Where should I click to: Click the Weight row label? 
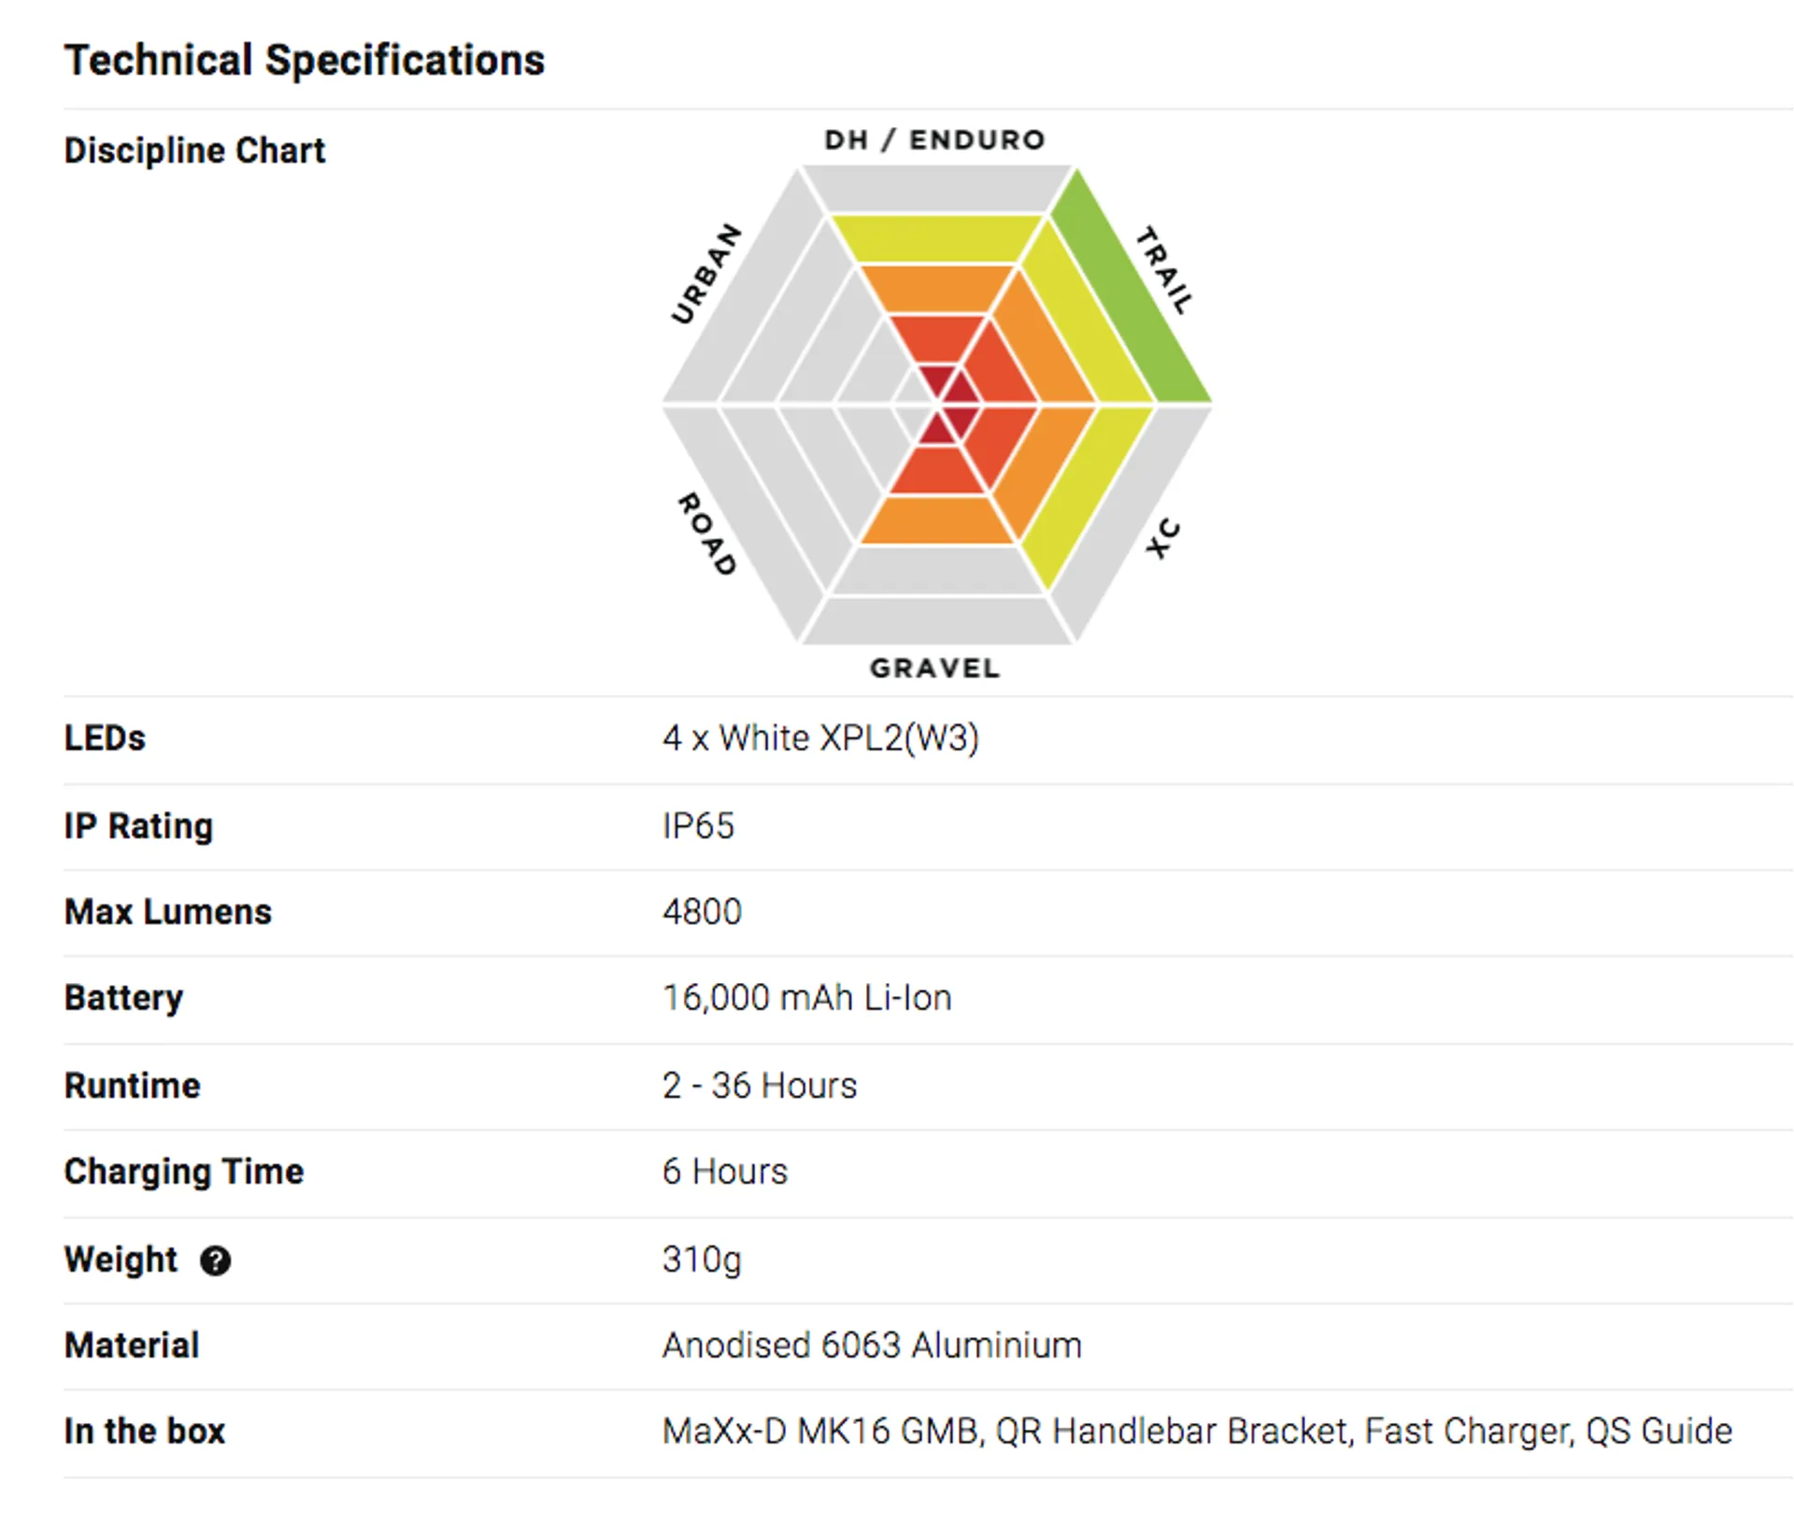coord(121,1260)
